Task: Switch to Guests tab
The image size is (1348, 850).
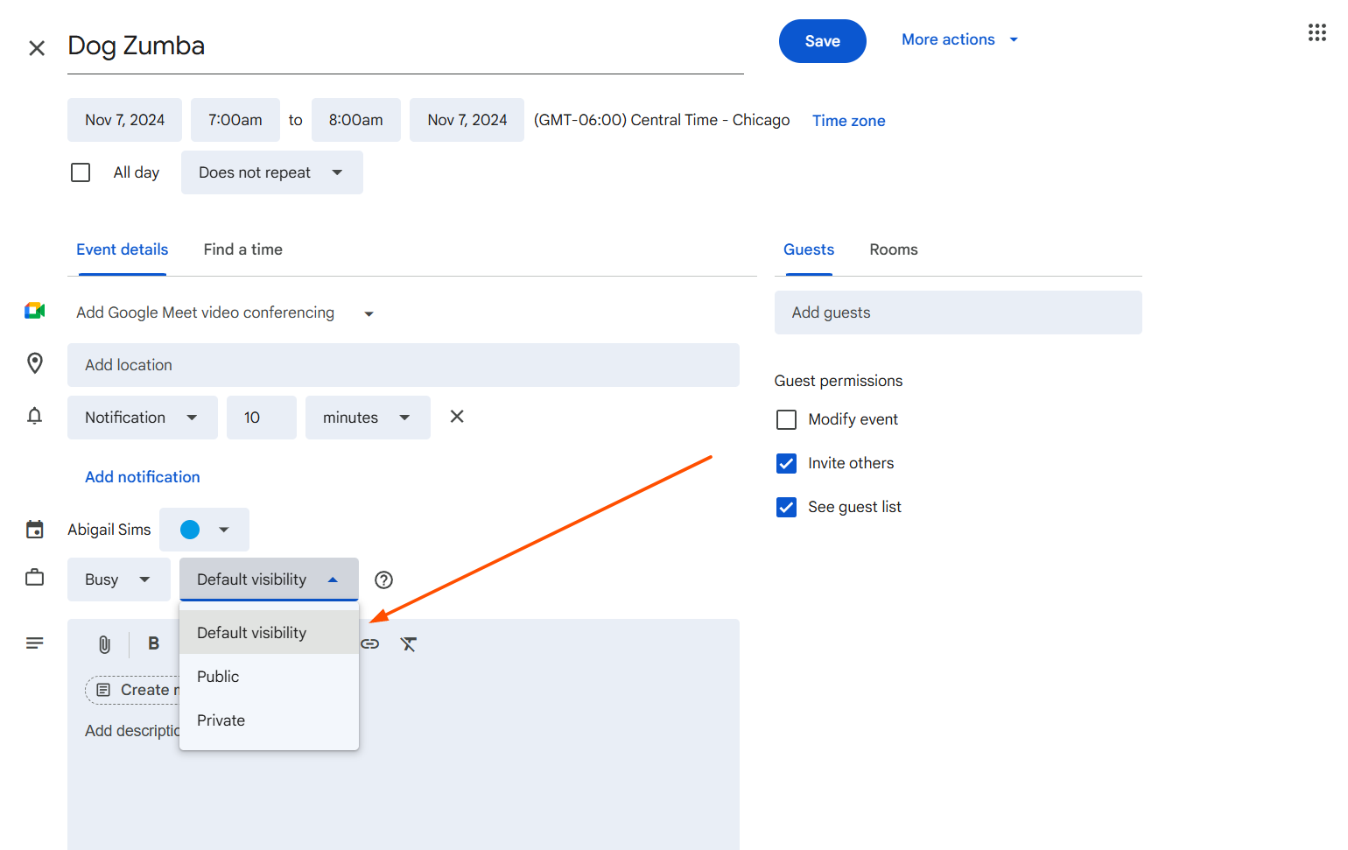Action: tap(809, 249)
